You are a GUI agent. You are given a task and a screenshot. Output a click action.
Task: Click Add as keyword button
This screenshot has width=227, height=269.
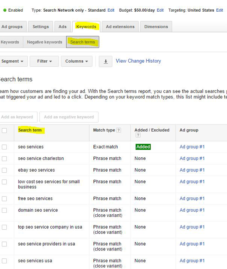point(18,117)
